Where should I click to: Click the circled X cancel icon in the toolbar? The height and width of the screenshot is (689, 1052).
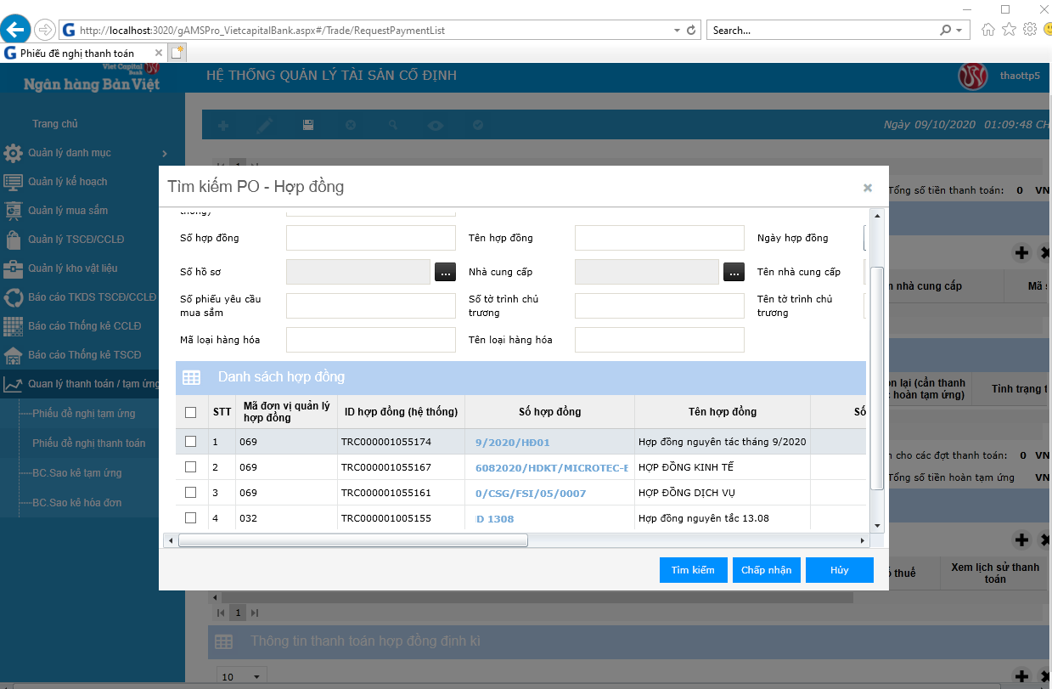click(x=351, y=126)
